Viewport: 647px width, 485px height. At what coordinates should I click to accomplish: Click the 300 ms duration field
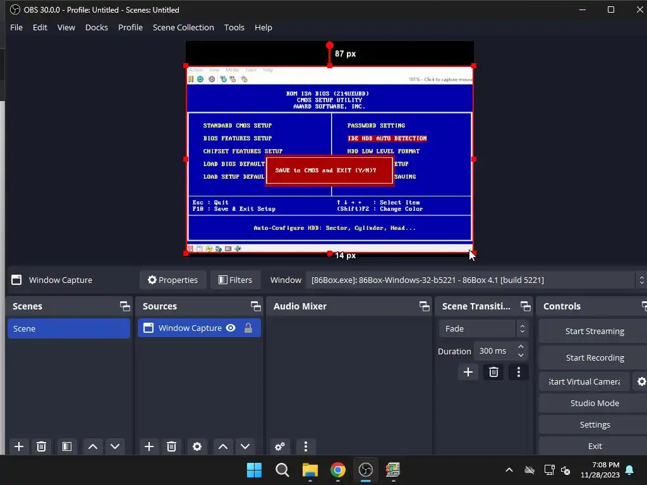click(x=495, y=351)
